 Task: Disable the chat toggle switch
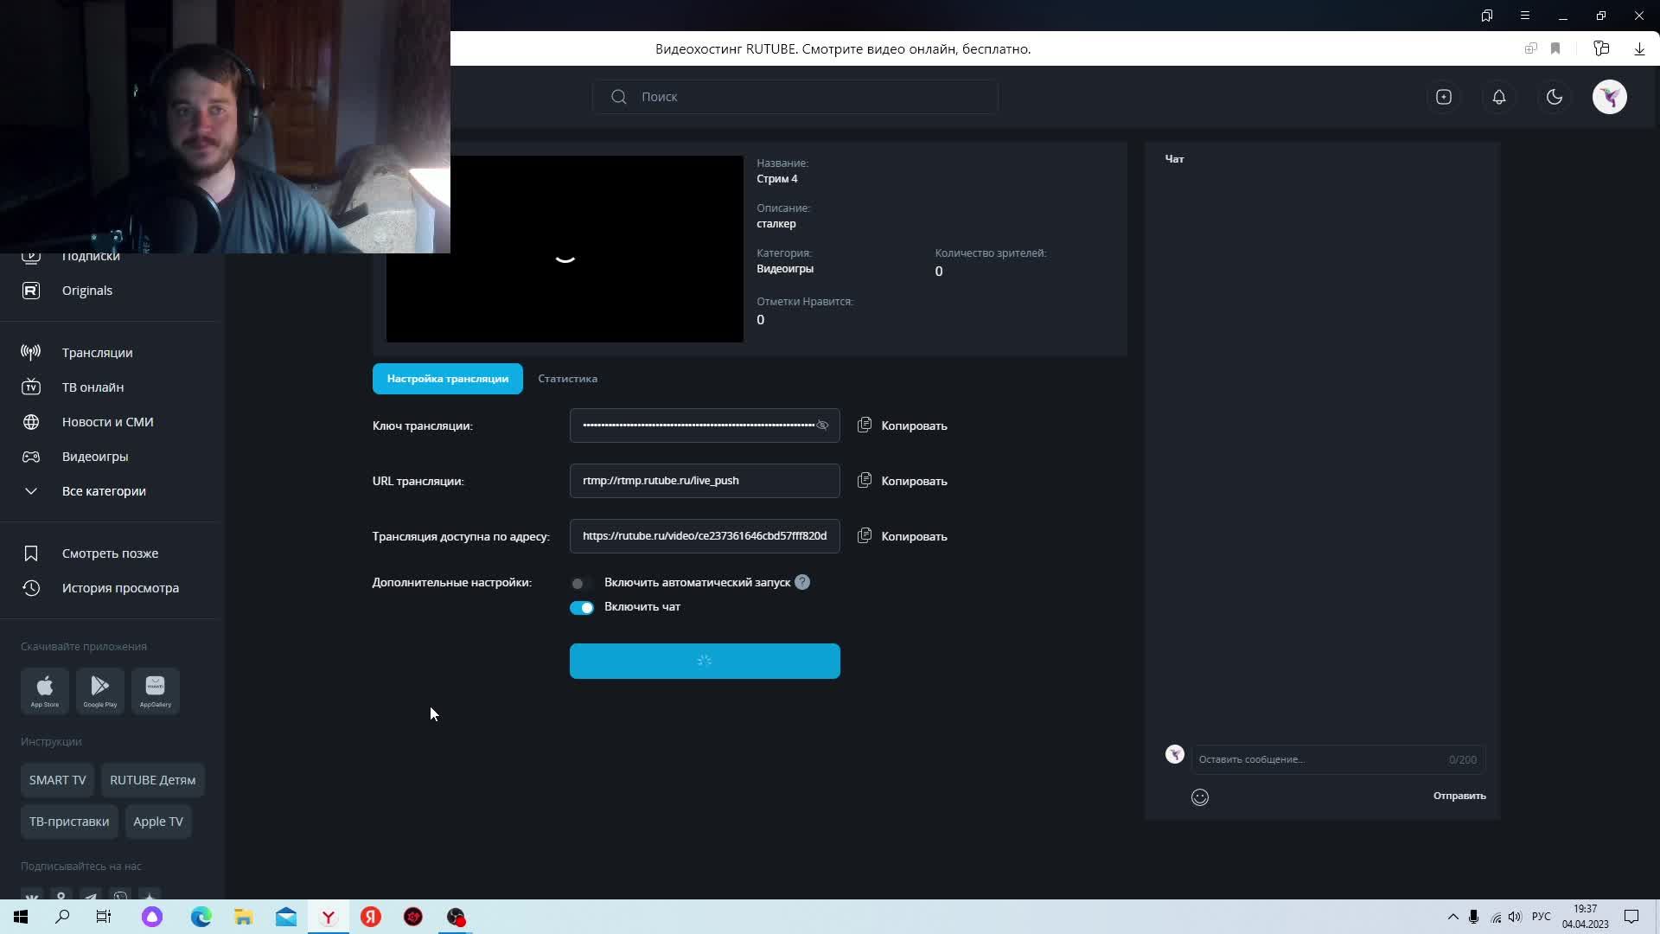pos(582,608)
